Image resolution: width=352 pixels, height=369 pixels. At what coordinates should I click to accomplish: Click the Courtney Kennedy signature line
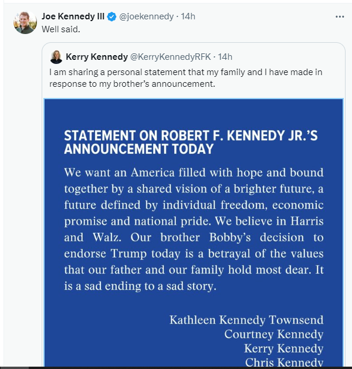[x=274, y=334]
